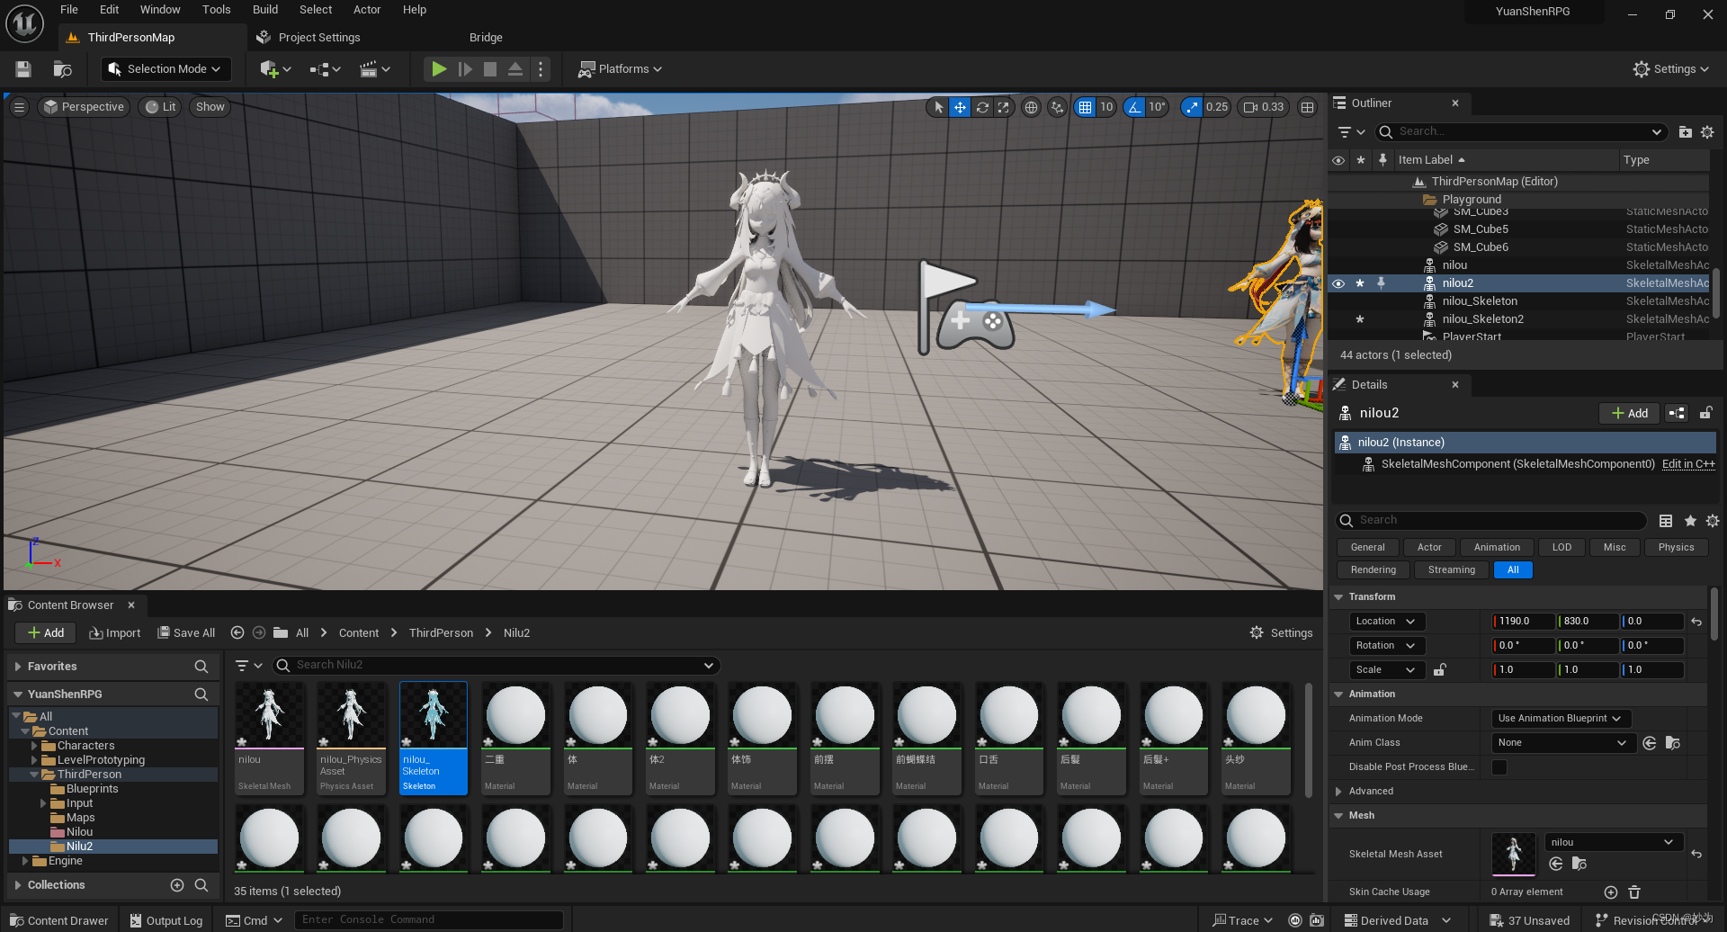Open the play mode options menu
The height and width of the screenshot is (932, 1727).
coord(540,69)
